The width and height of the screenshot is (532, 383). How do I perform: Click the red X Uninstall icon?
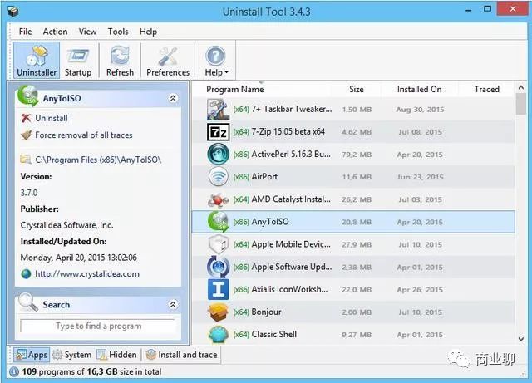(x=26, y=118)
